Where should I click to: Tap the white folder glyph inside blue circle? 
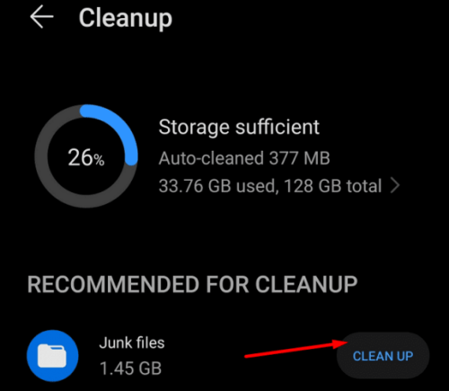pyautogui.click(x=52, y=356)
